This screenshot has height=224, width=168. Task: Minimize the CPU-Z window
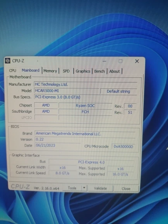coord(105,61)
